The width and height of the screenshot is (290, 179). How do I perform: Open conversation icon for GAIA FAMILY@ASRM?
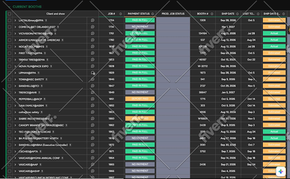click(x=93, y=106)
